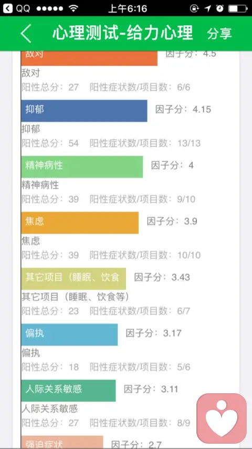This screenshot has width=252, height=449.
Task: Select the green 精神病性 bar
Action: pyautogui.click(x=82, y=167)
